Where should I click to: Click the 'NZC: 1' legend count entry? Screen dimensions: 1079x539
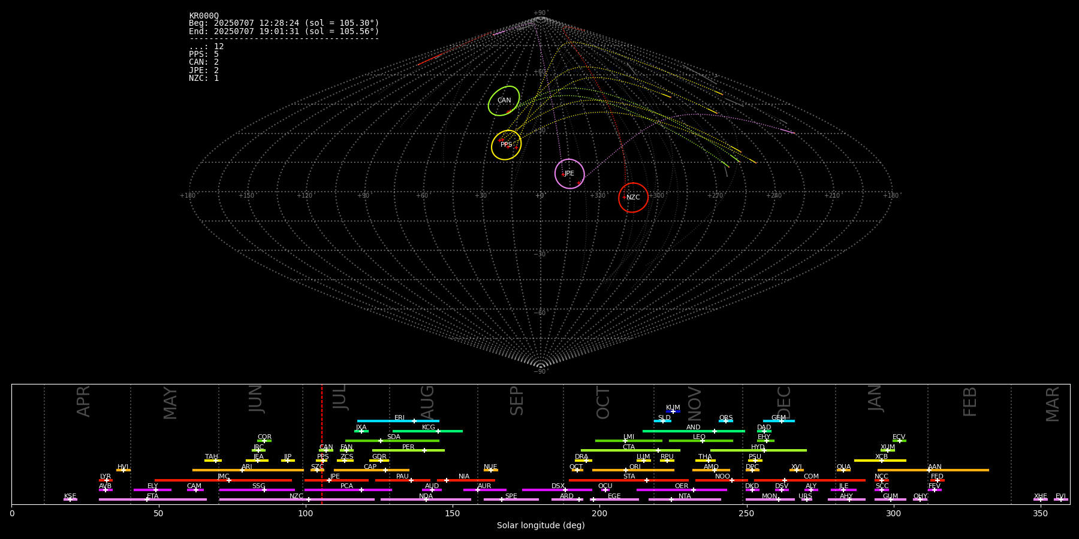coord(204,78)
